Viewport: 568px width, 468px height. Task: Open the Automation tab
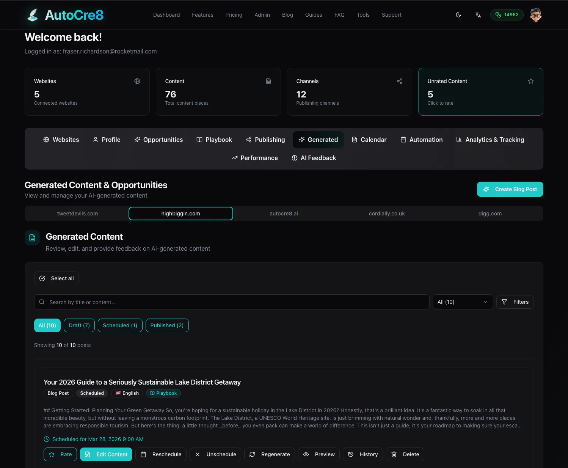pyautogui.click(x=422, y=140)
